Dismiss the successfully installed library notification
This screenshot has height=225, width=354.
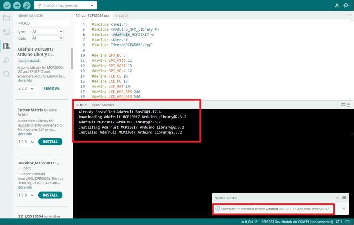tap(344, 208)
